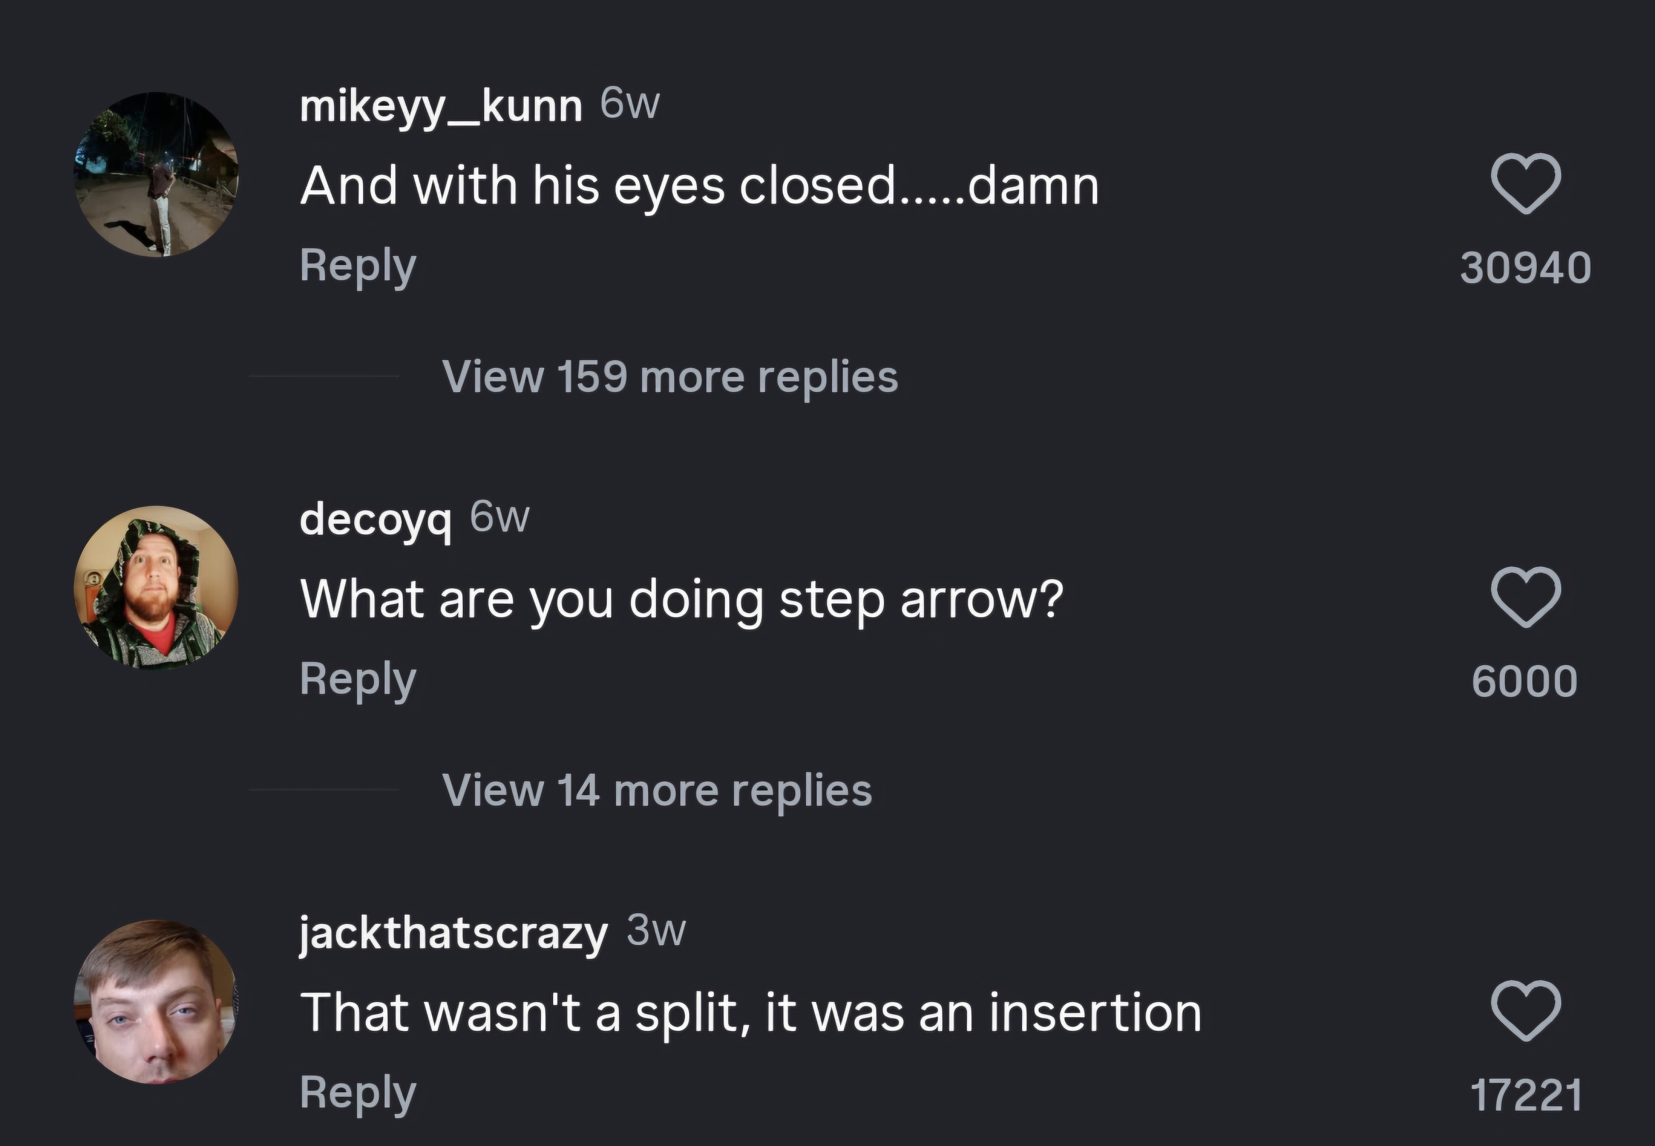Click the 17221 like count
1655x1146 pixels.
point(1525,1095)
